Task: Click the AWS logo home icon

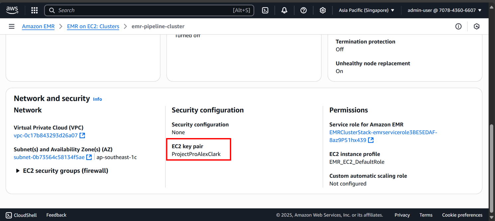Action: [12, 10]
